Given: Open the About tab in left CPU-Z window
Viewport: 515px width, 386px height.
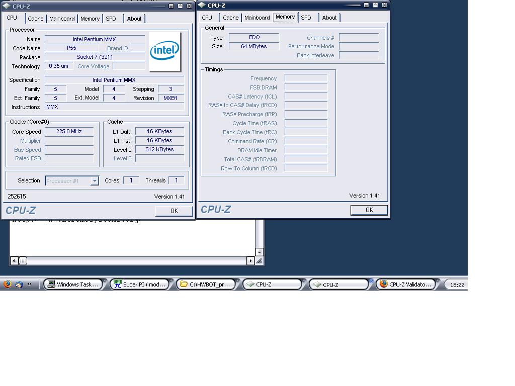Looking at the screenshot, I should tap(134, 19).
